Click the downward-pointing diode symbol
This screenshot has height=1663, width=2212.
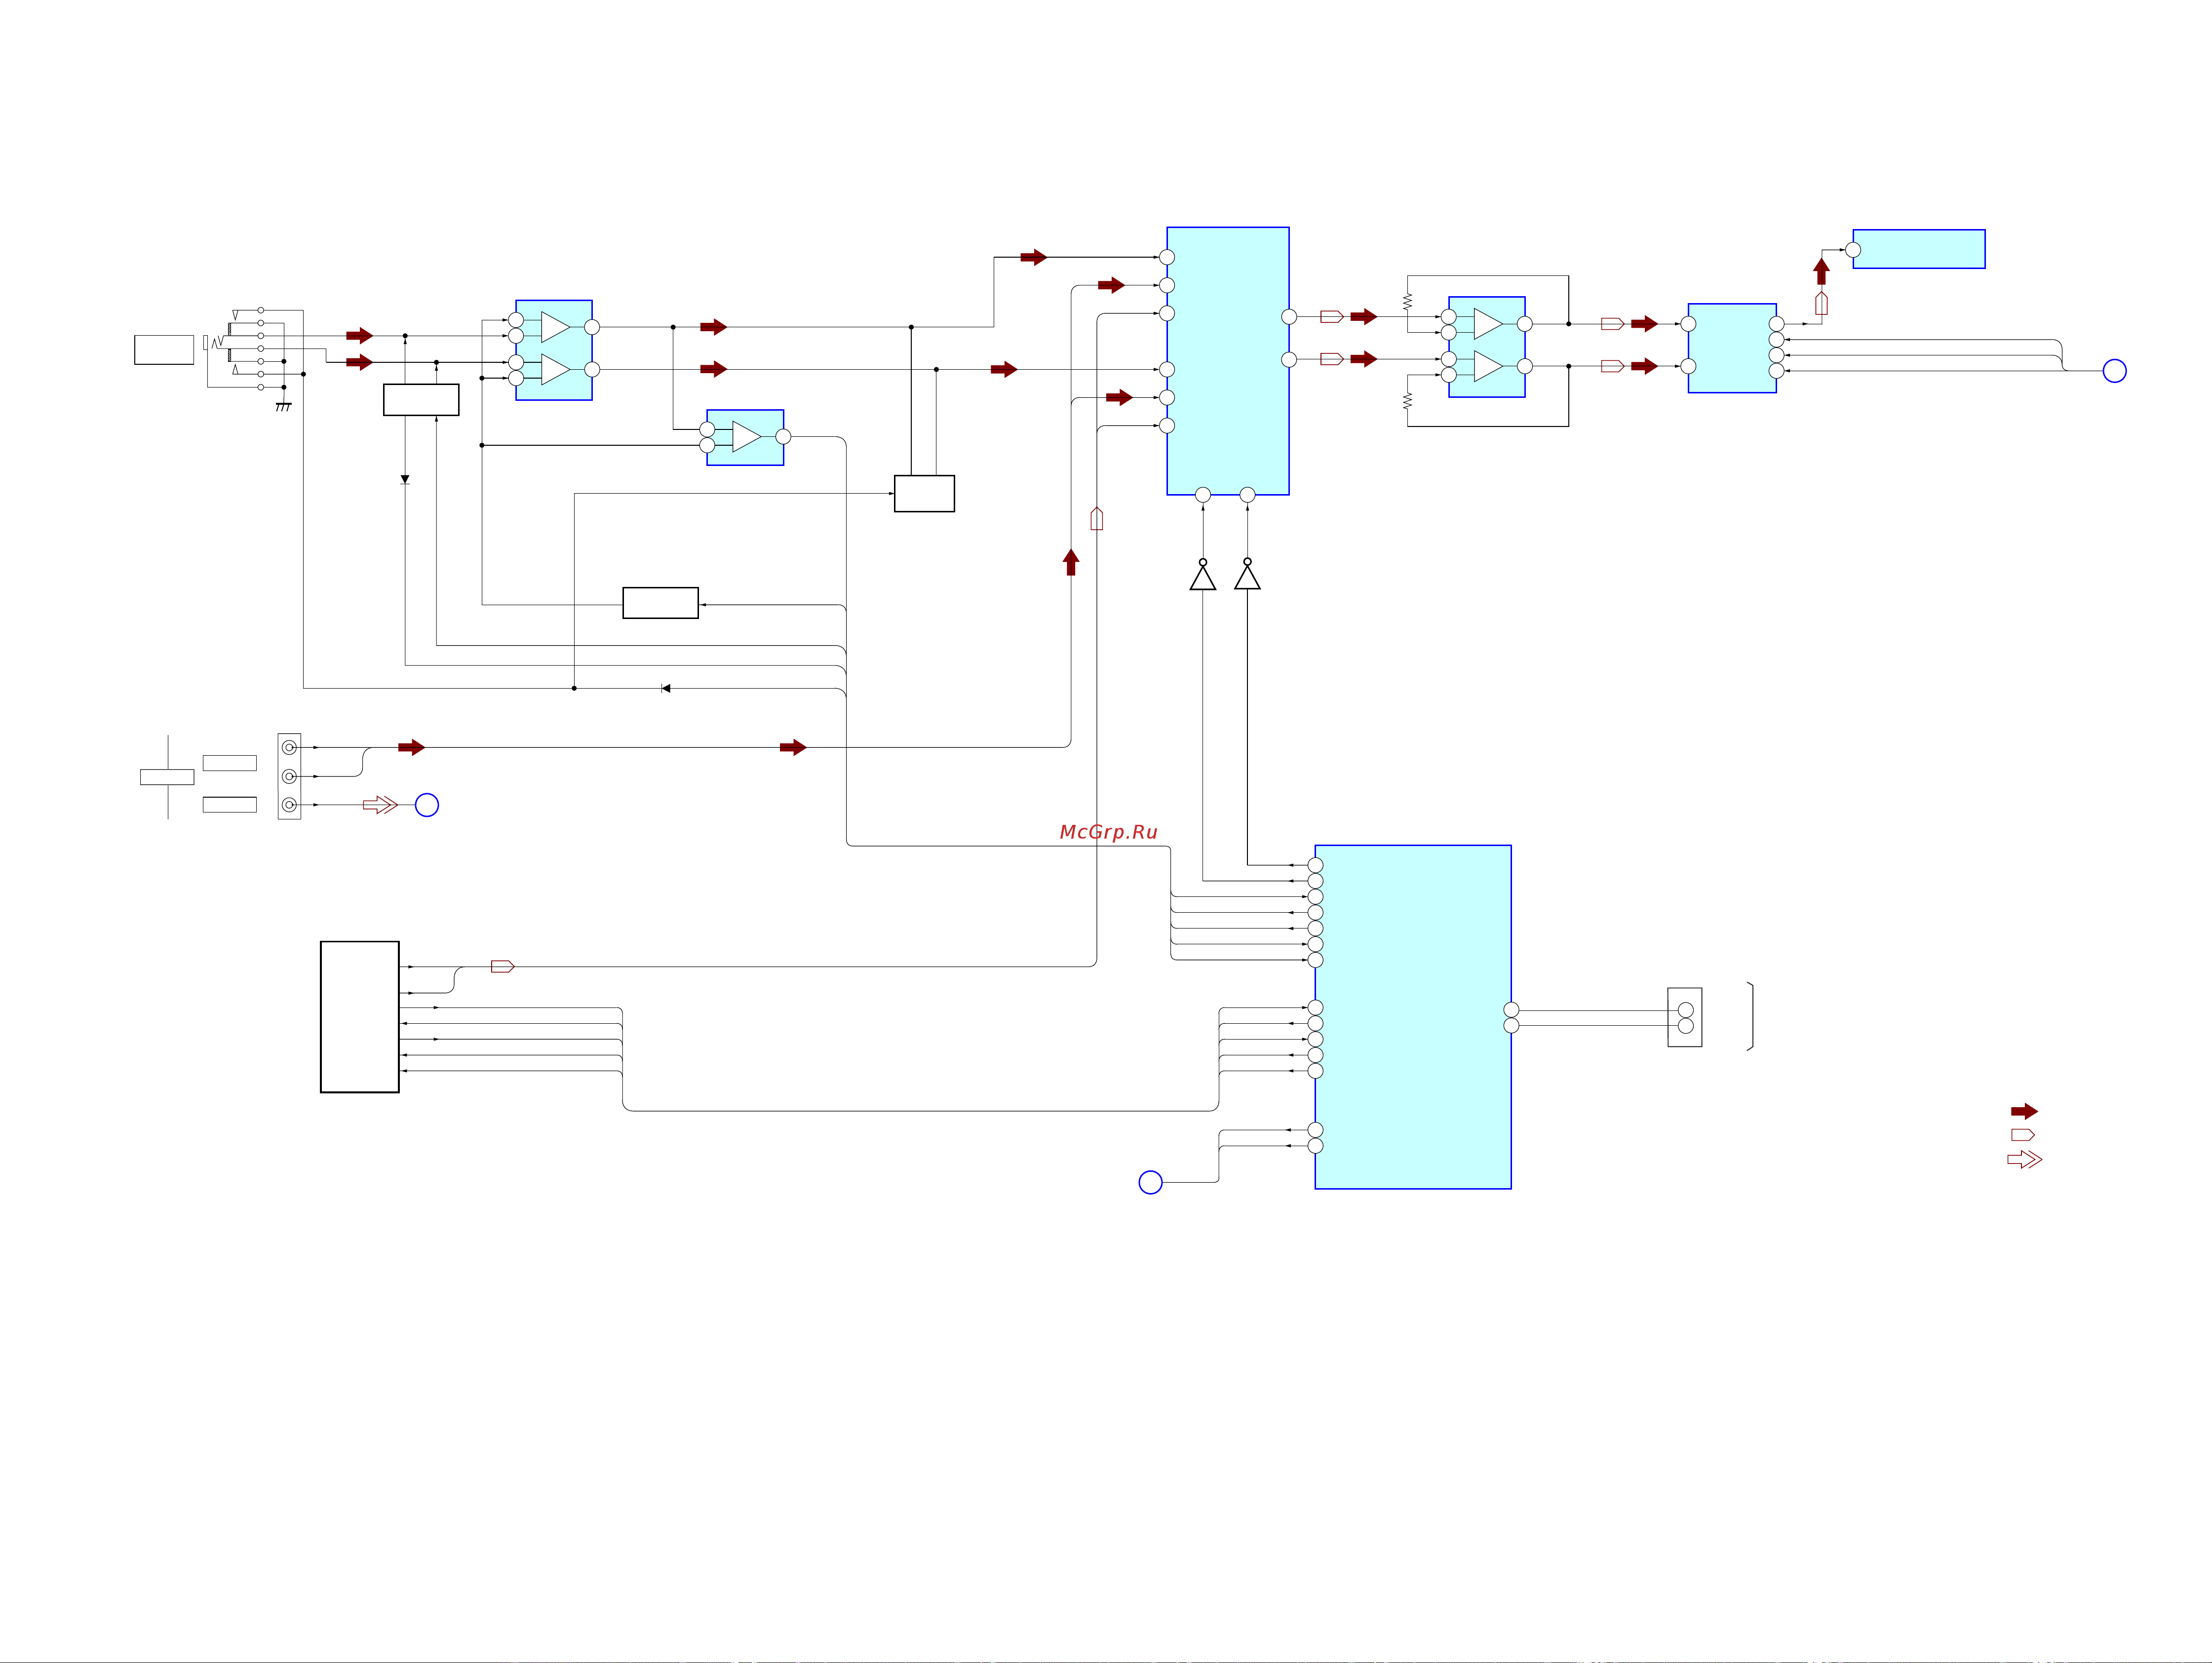point(405,480)
